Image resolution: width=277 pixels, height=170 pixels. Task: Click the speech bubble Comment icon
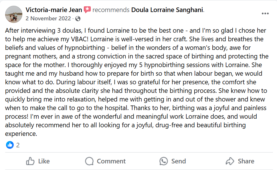point(89,161)
